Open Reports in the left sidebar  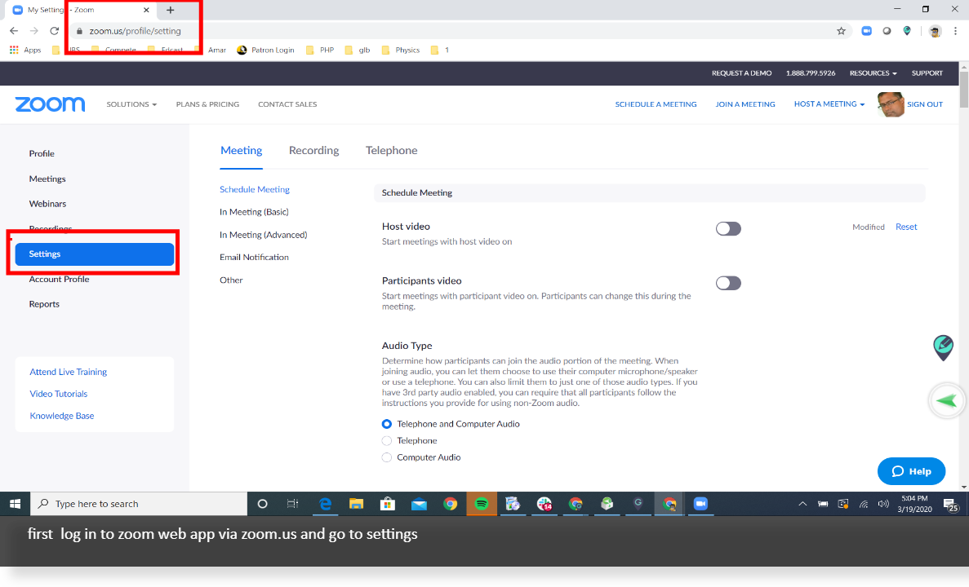(44, 304)
